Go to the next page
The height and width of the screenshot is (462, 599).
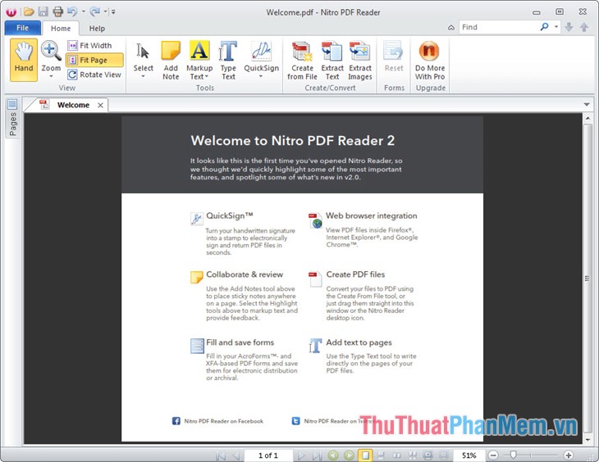pyautogui.click(x=301, y=455)
